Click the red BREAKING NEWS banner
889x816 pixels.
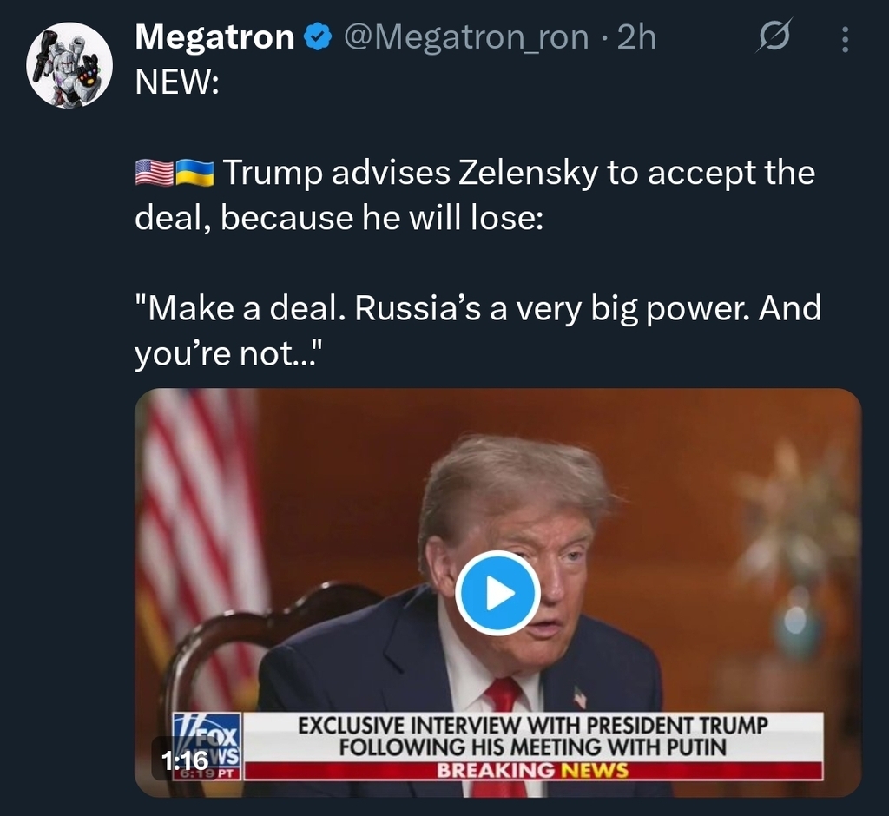click(531, 770)
